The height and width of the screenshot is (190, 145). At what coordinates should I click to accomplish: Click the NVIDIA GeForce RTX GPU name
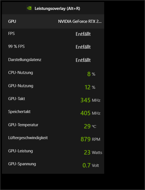pos(80,21)
